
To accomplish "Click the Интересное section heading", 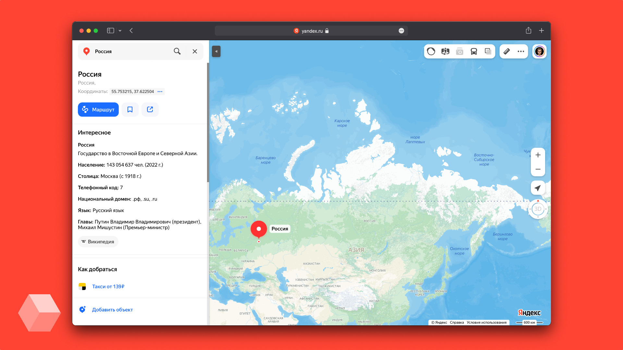I will coord(94,133).
